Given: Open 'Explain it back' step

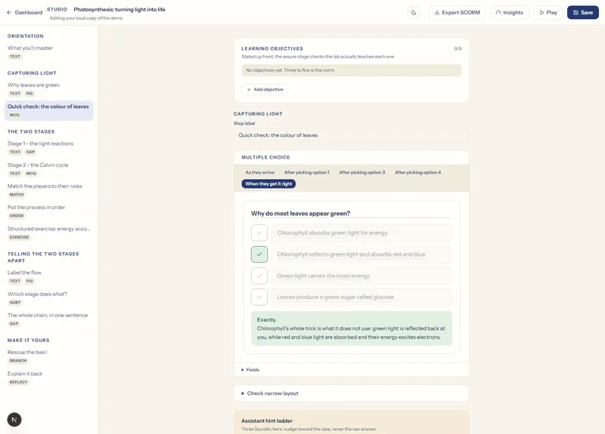Looking at the screenshot, I should click(x=48, y=377).
